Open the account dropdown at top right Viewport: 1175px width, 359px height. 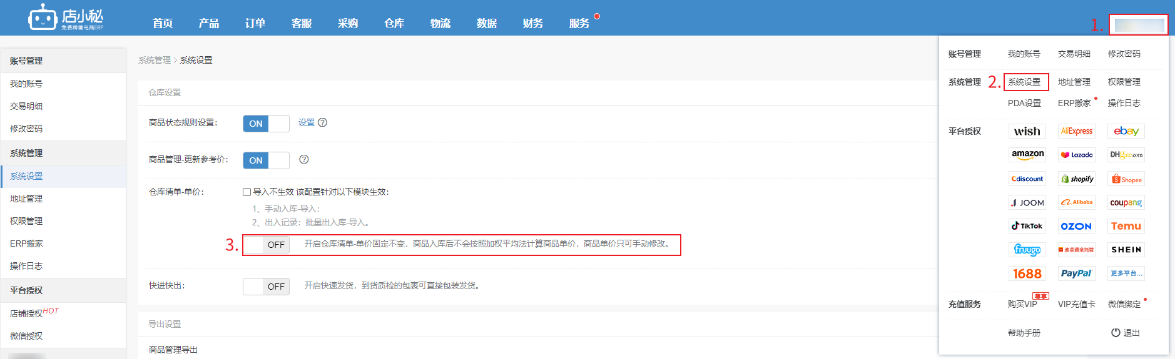tap(1139, 25)
